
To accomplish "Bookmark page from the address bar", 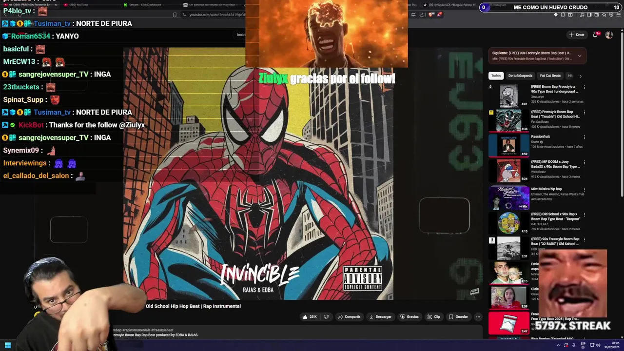I will point(175,15).
